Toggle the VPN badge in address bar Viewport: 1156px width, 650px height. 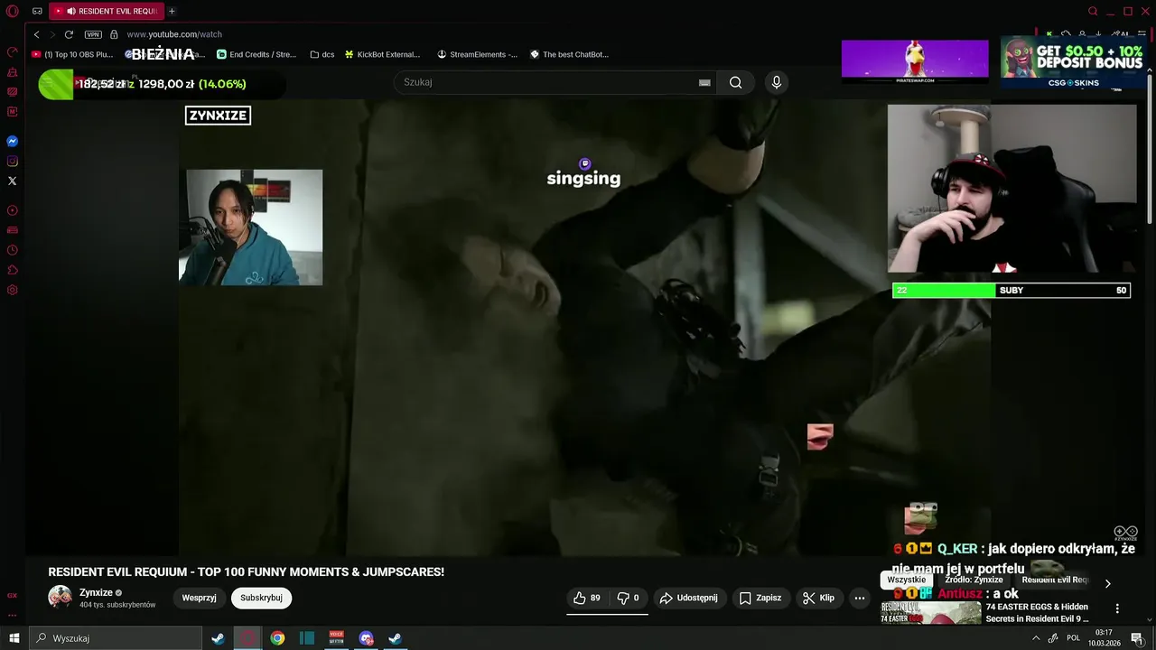93,34
